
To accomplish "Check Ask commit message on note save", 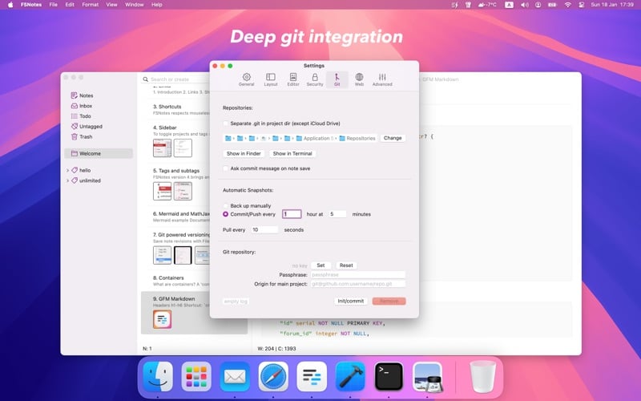I will [226, 168].
